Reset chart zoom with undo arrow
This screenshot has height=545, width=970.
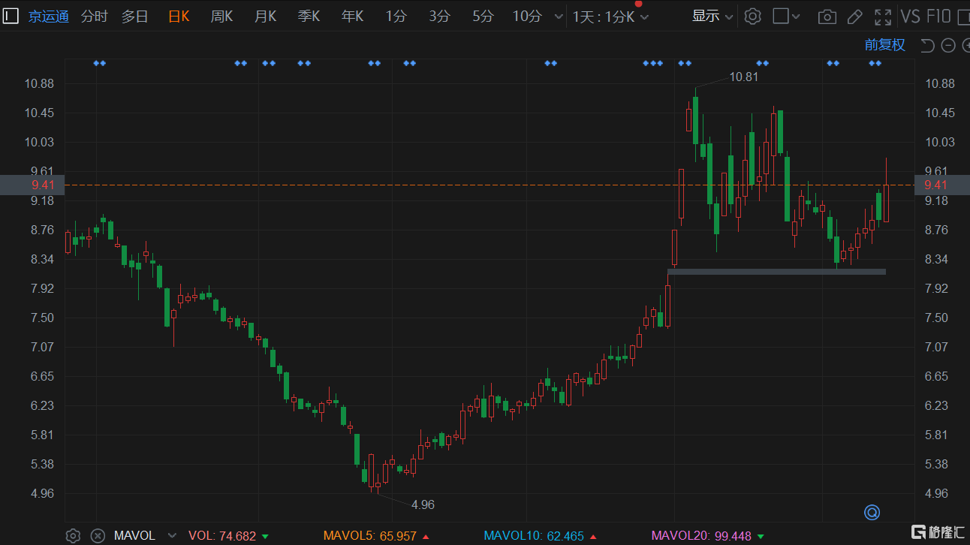click(x=927, y=46)
